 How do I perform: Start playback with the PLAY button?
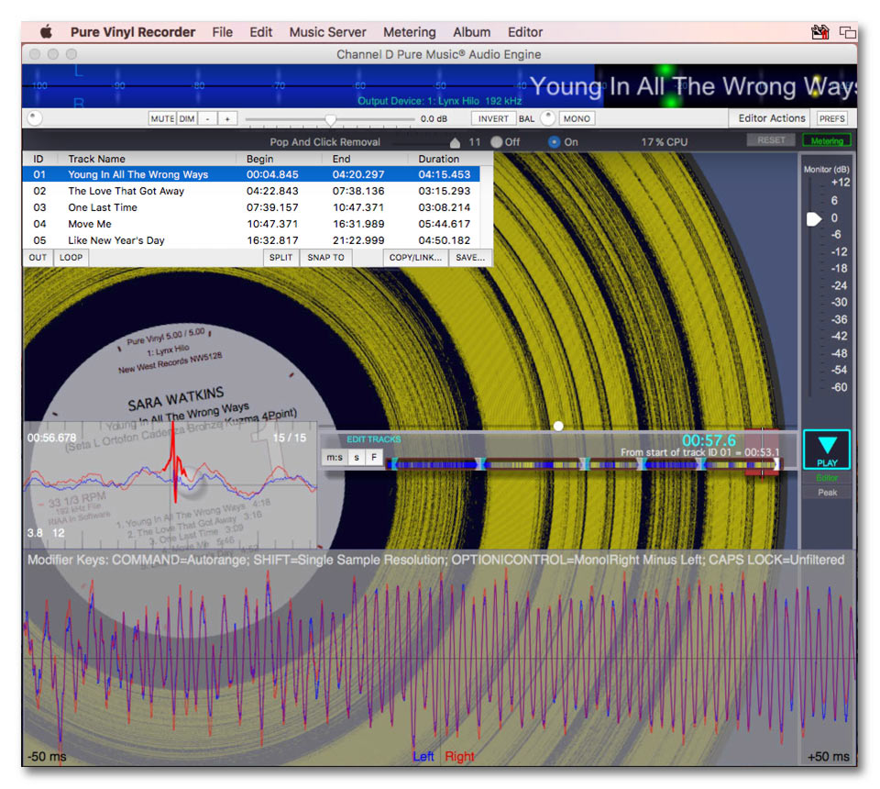pyautogui.click(x=827, y=450)
